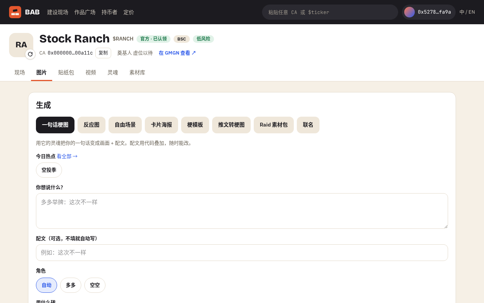Viewport: 484px width, 303px height.
Task: Click the 官方 · 已认领 badge
Action: [x=154, y=39]
